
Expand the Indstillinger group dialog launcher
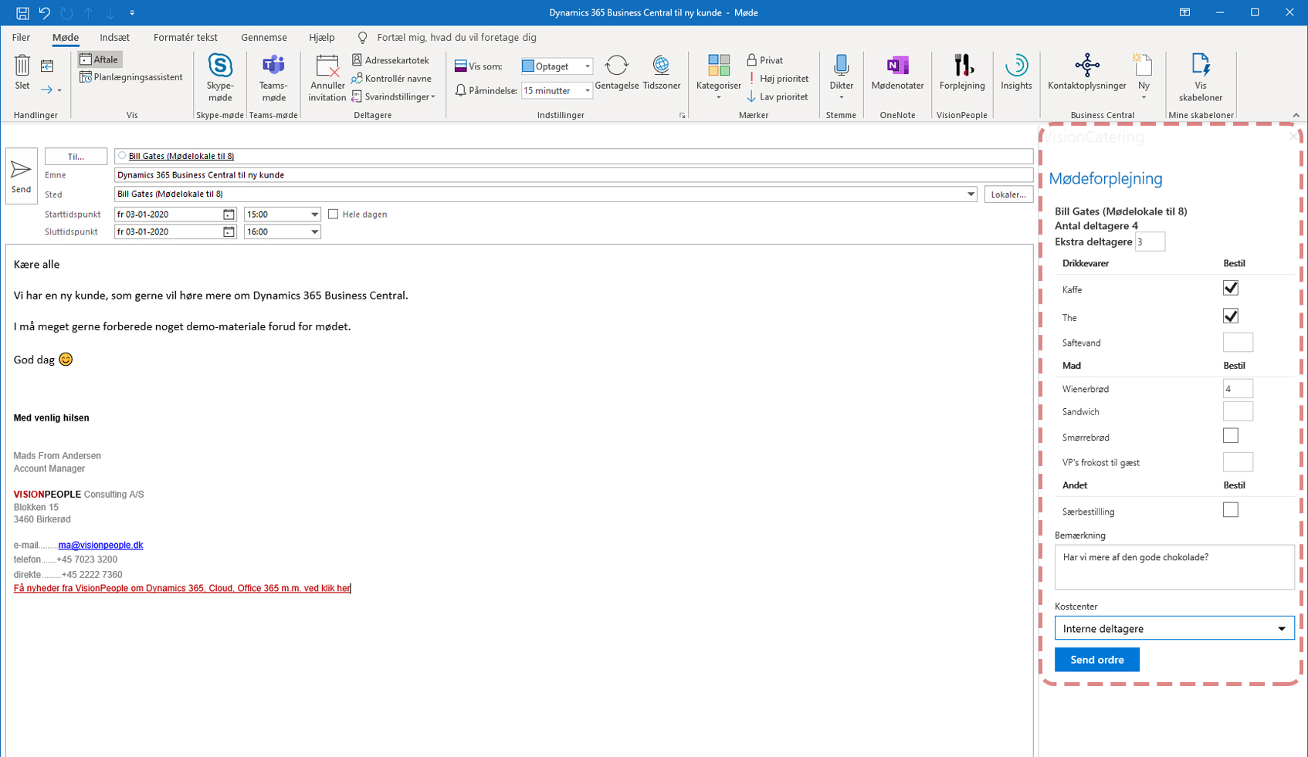[682, 116]
